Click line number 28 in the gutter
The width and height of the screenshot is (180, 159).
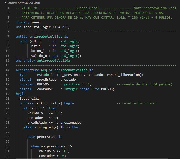(8, 137)
